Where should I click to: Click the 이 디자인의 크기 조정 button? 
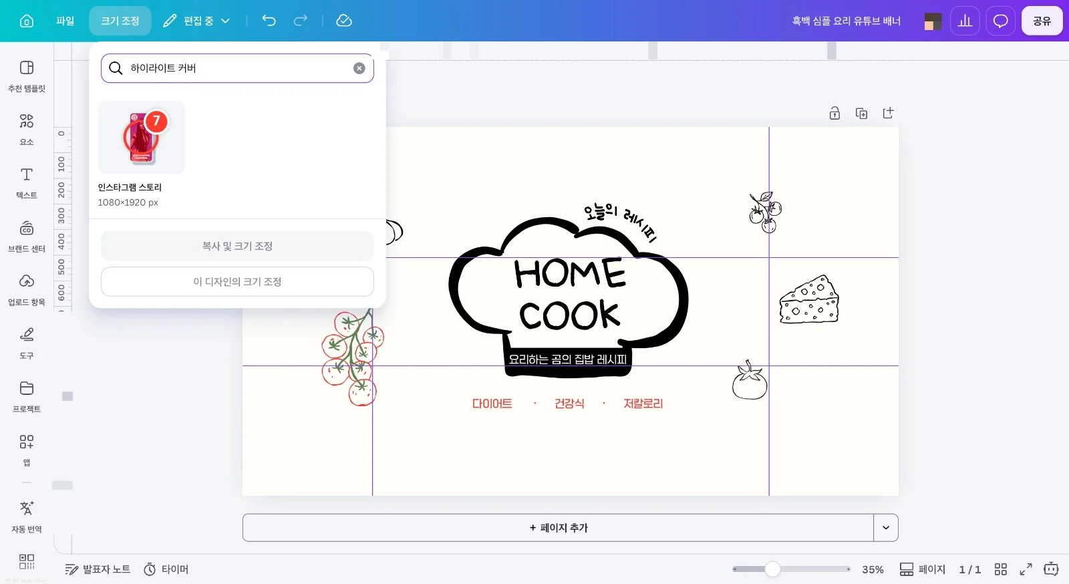(237, 282)
